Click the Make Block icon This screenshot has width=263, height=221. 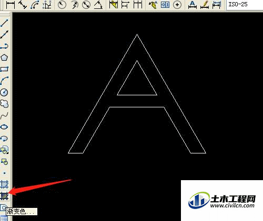(4, 162)
